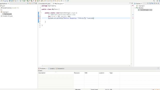Viewport: 160px width, 90px height.
Task: Sort Problems by Description column
Action: (56, 73)
